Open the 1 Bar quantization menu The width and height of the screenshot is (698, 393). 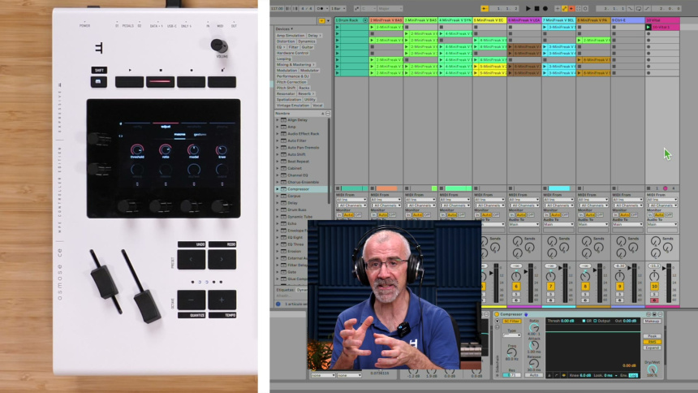coord(338,8)
